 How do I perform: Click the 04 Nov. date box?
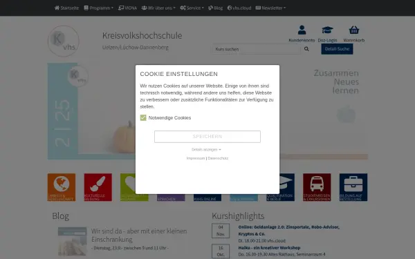click(221, 231)
